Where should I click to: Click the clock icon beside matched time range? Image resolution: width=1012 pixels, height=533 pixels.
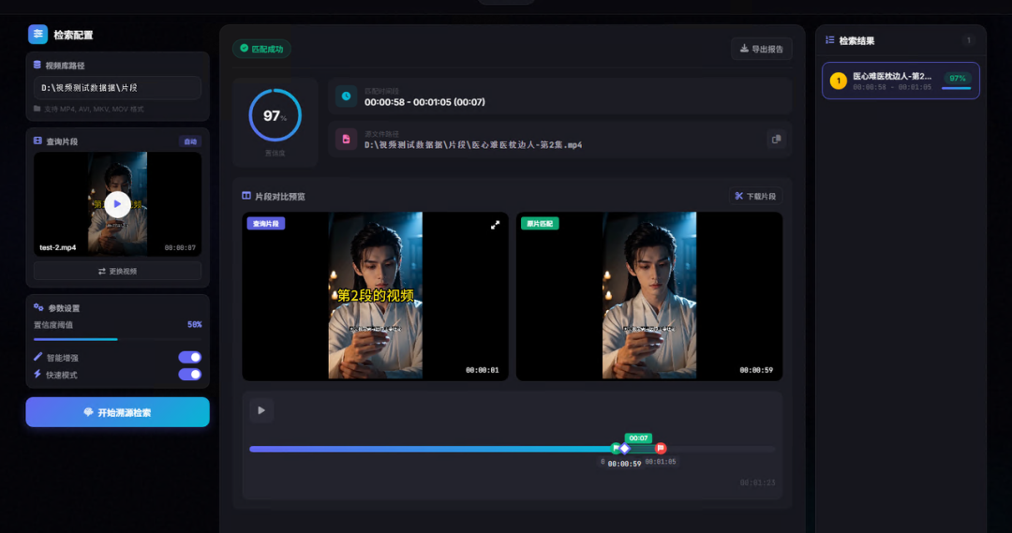point(346,96)
